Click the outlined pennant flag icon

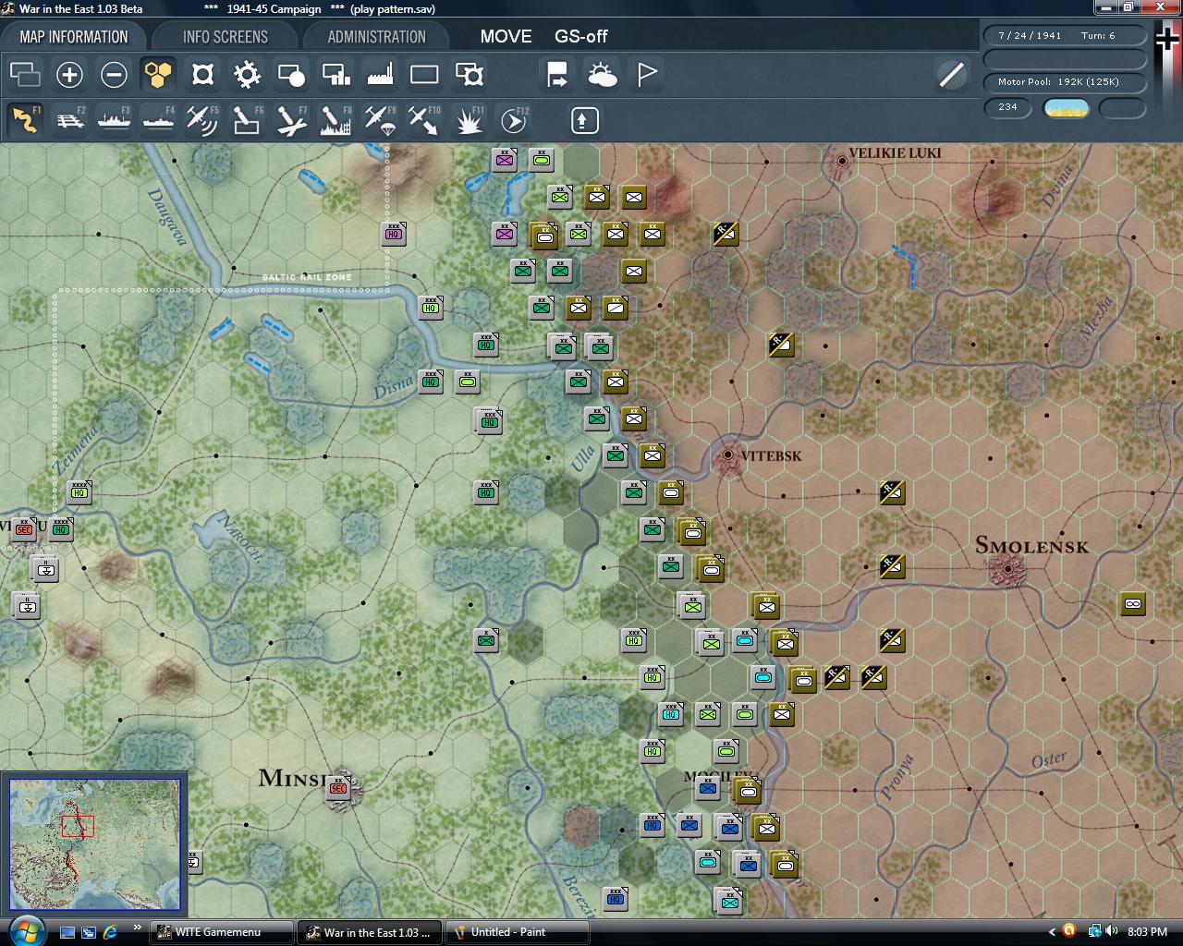(646, 74)
